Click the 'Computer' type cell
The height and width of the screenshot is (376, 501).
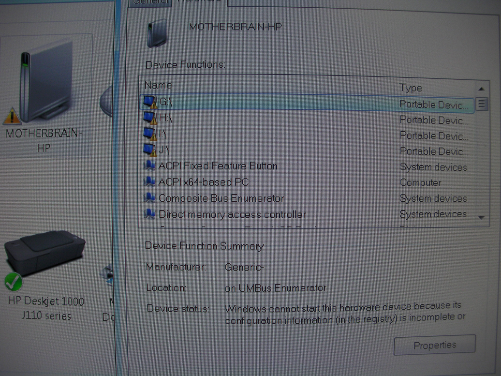tap(421, 183)
